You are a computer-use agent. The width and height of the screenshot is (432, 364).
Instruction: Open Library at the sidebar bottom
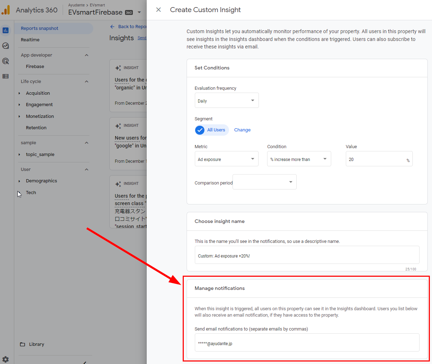click(36, 344)
